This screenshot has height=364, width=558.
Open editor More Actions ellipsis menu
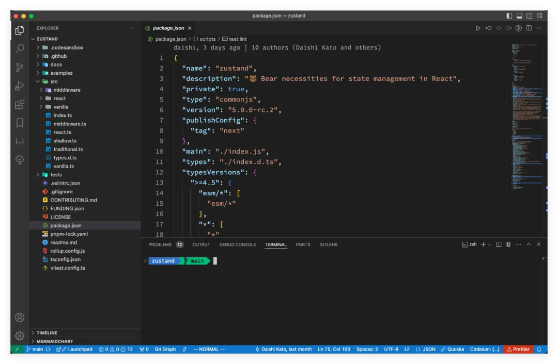click(539, 28)
